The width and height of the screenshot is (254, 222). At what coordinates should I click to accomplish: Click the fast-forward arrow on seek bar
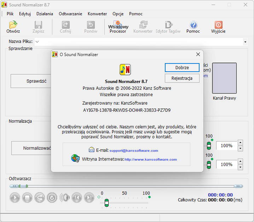[238, 186]
